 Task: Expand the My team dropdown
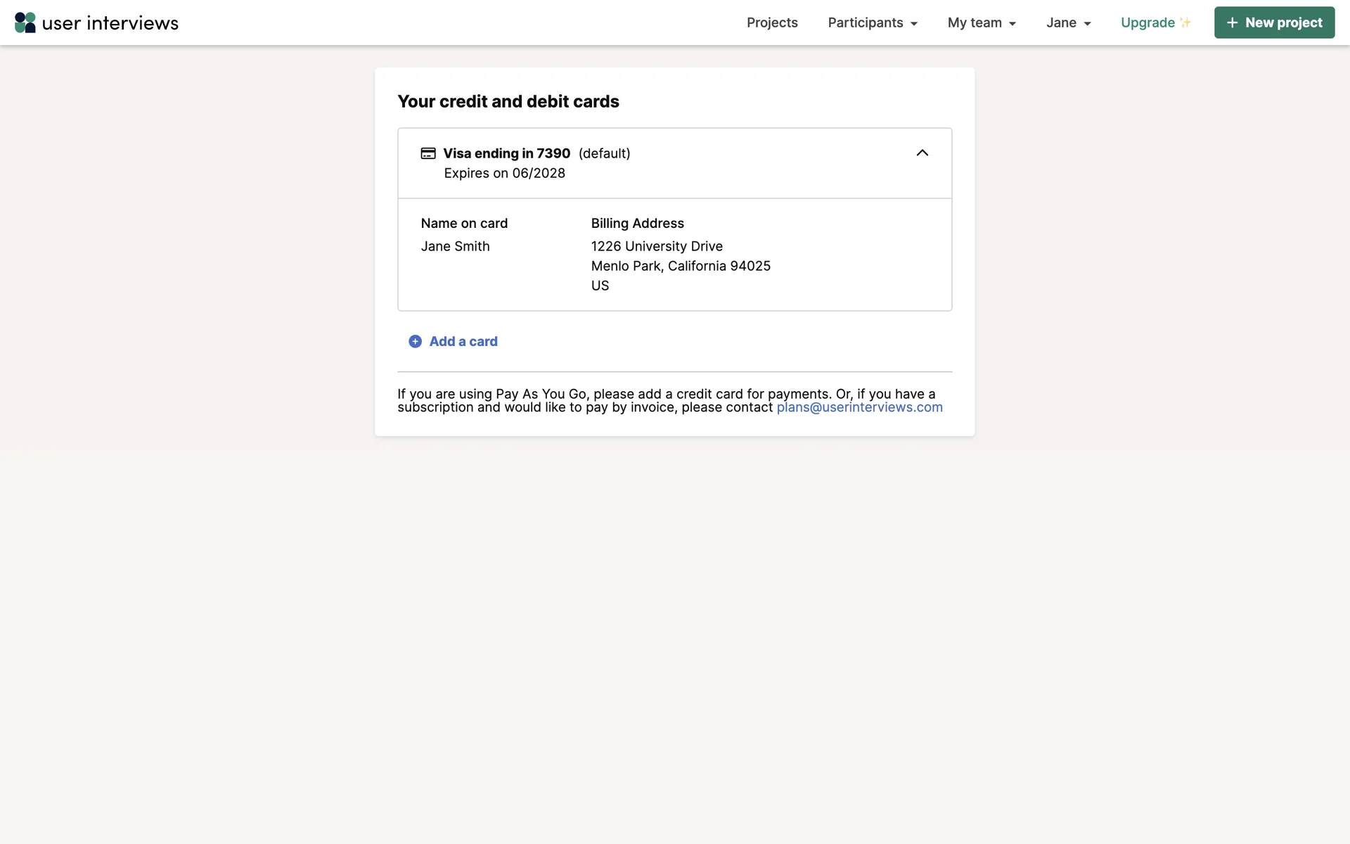974,23
